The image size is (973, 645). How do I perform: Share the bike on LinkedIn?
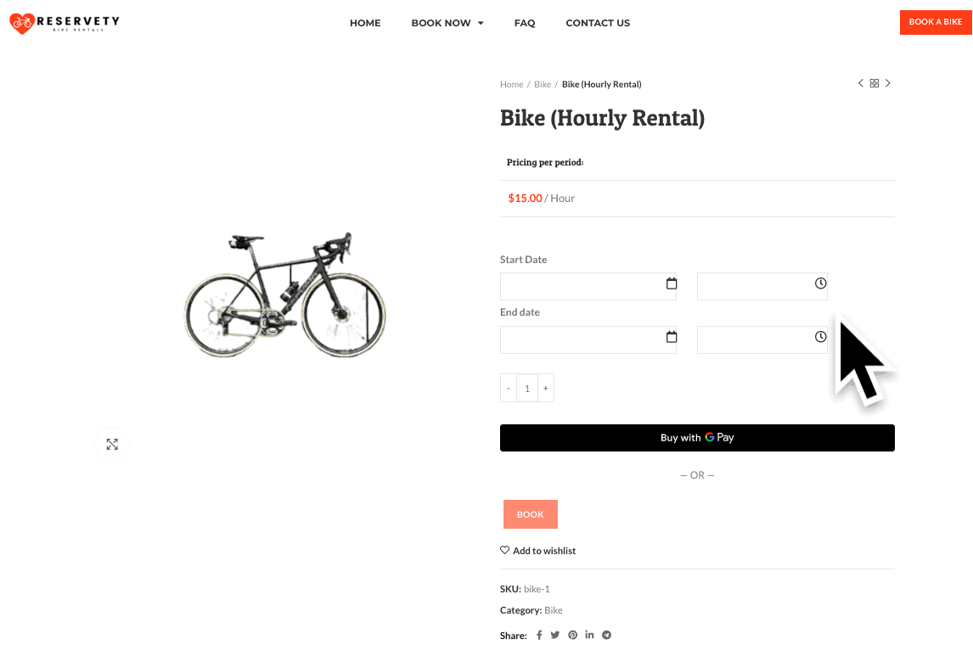(x=589, y=635)
